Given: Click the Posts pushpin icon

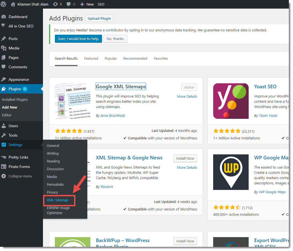Looking at the screenshot, I should (4, 39).
